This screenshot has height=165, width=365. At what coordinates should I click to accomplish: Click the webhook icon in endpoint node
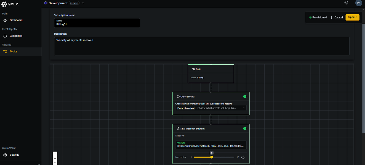178,128
